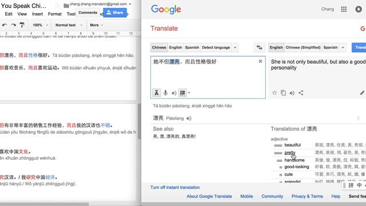This screenshot has width=366, height=206.
Task: Select English as target language
Action: [x=276, y=47]
